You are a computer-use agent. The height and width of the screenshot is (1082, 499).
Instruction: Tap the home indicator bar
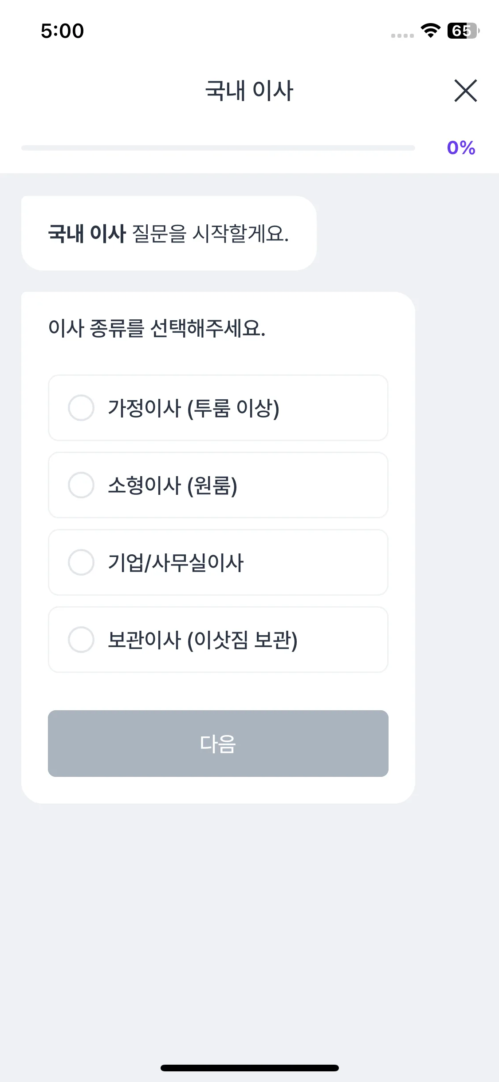coord(249,1068)
